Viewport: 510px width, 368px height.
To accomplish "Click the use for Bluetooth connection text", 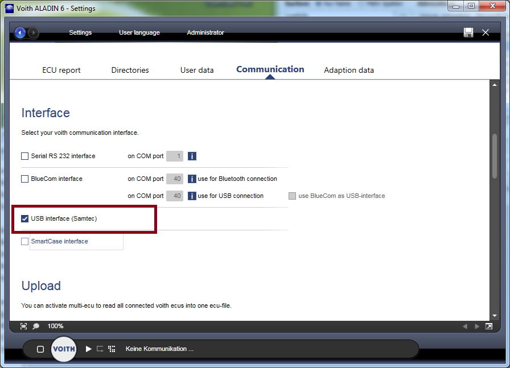I will 237,179.
